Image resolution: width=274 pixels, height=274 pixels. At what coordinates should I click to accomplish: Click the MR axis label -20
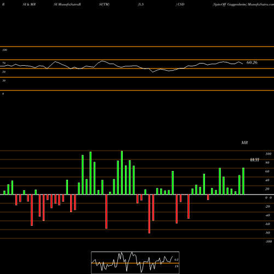pos(267,207)
